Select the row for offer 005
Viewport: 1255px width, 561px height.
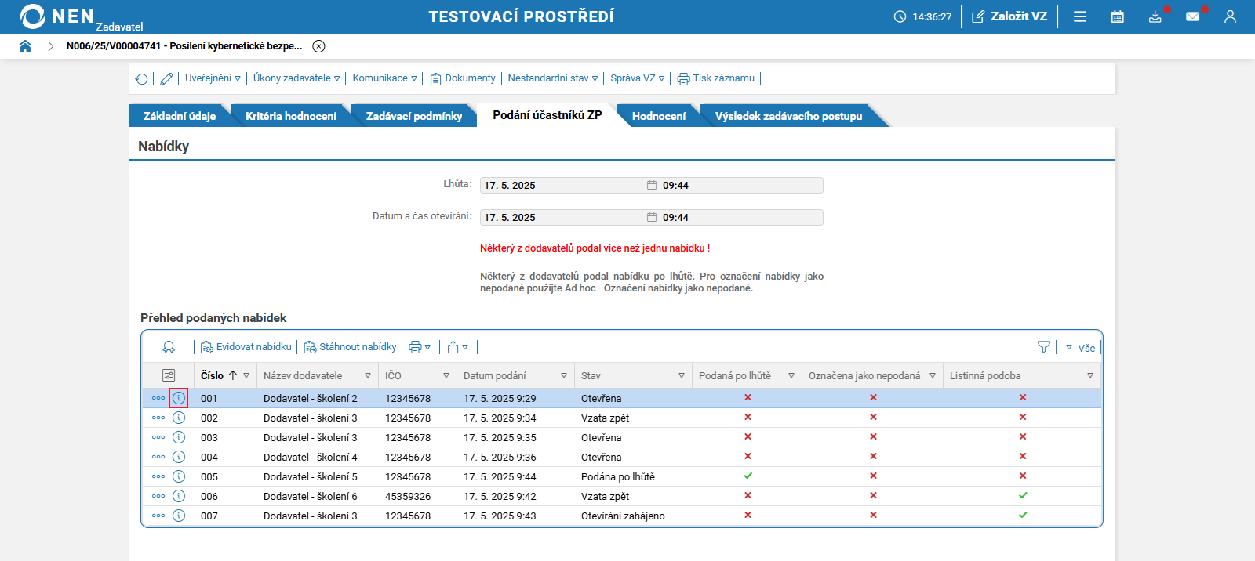click(x=471, y=476)
